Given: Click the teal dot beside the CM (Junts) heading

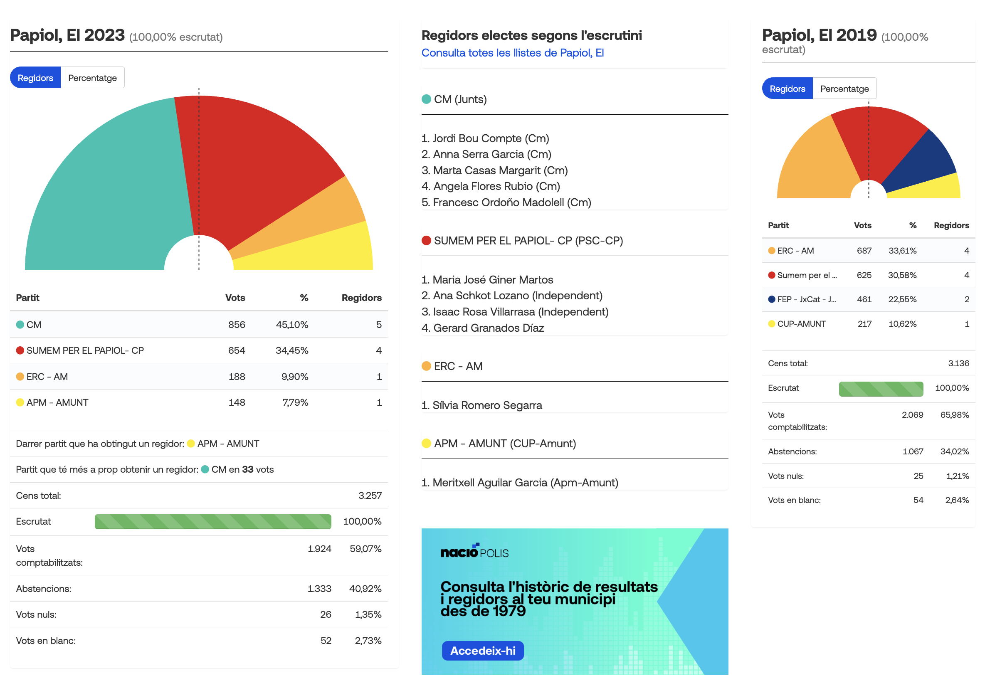Looking at the screenshot, I should [x=426, y=99].
